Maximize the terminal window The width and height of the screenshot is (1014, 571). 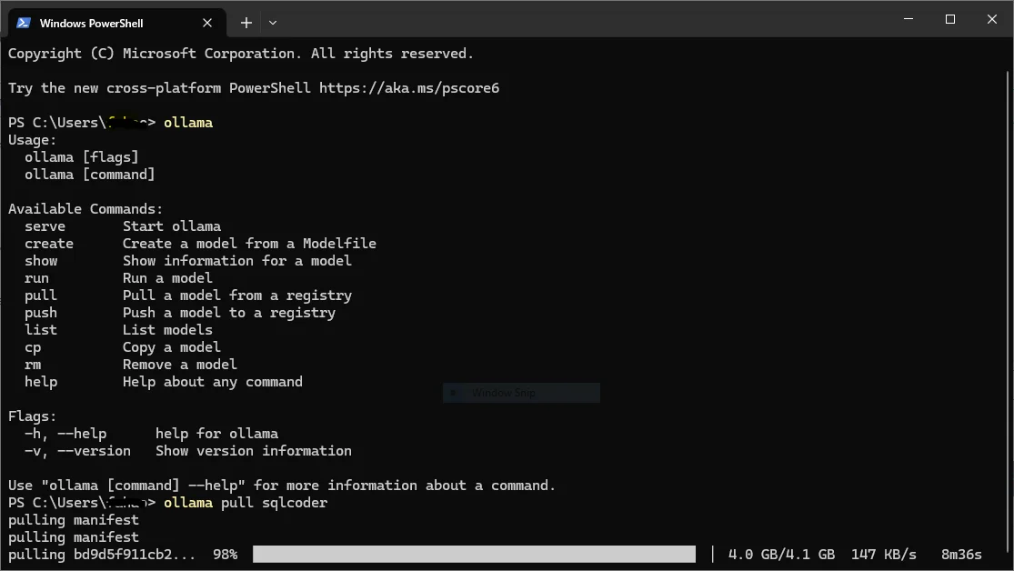[950, 19]
